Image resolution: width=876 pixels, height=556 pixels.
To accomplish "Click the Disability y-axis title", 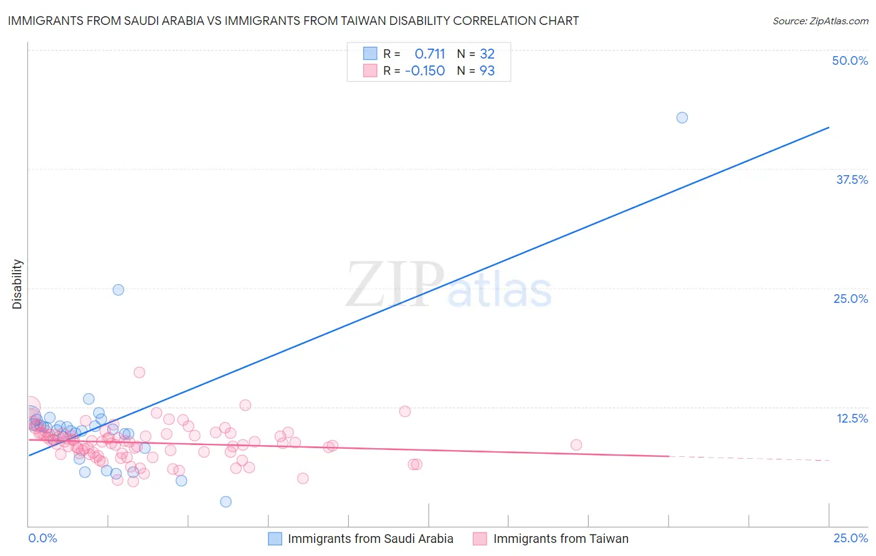I will click(17, 284).
